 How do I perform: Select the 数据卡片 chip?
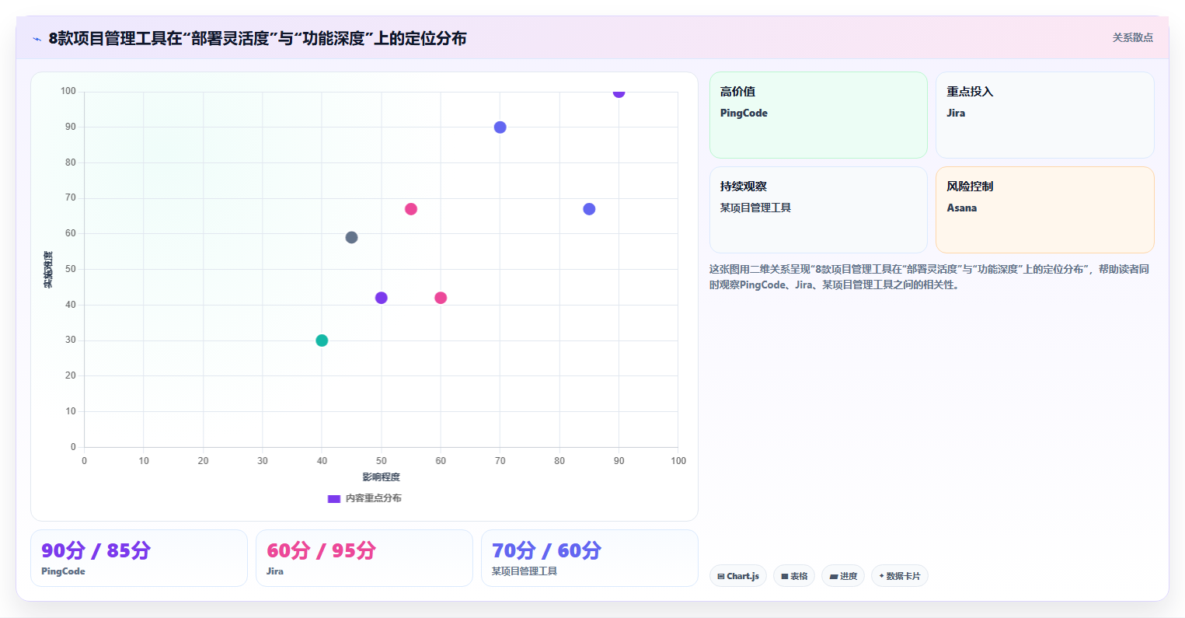[x=900, y=576]
